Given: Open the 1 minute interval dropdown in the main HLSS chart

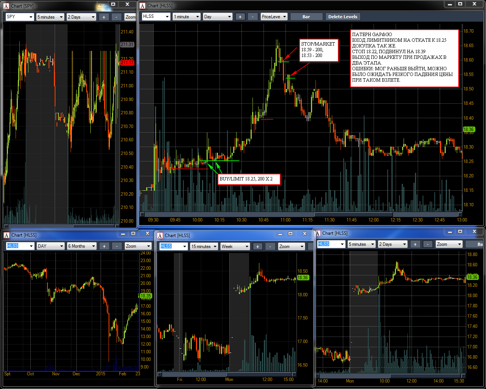Looking at the screenshot, I should [x=186, y=16].
